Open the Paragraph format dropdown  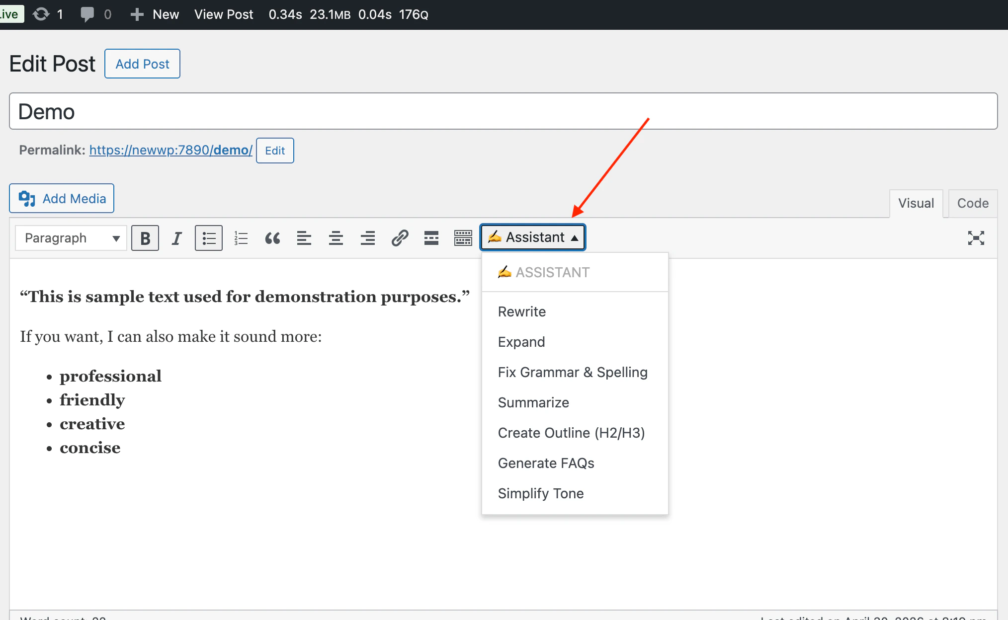click(71, 238)
